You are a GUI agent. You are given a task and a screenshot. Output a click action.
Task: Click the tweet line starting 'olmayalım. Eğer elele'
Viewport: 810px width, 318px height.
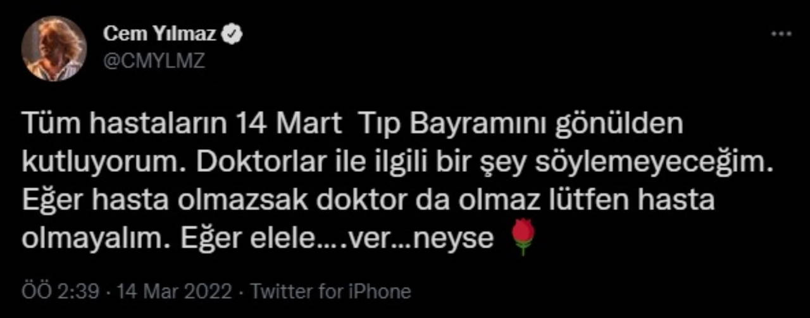(258, 238)
